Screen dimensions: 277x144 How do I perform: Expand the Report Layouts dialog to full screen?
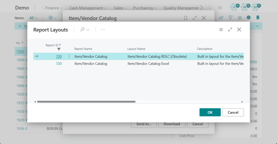(x=230, y=30)
